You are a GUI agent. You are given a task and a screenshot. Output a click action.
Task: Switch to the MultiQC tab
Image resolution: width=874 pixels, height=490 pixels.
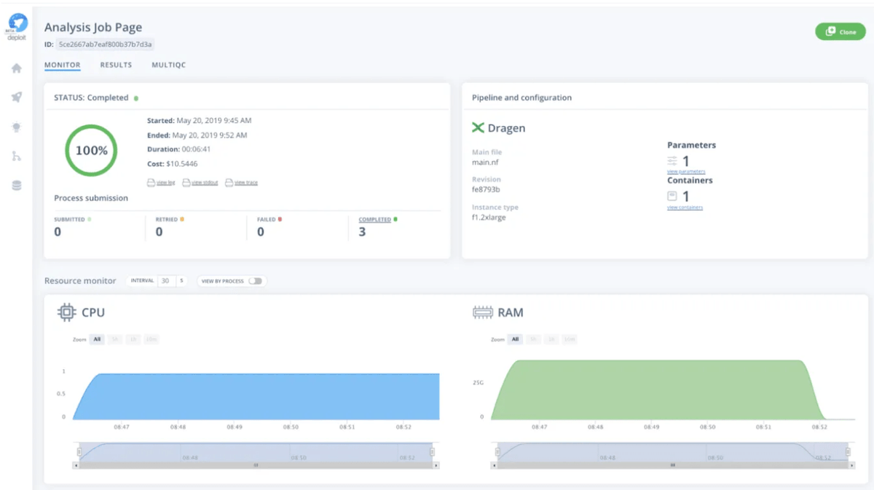point(168,65)
